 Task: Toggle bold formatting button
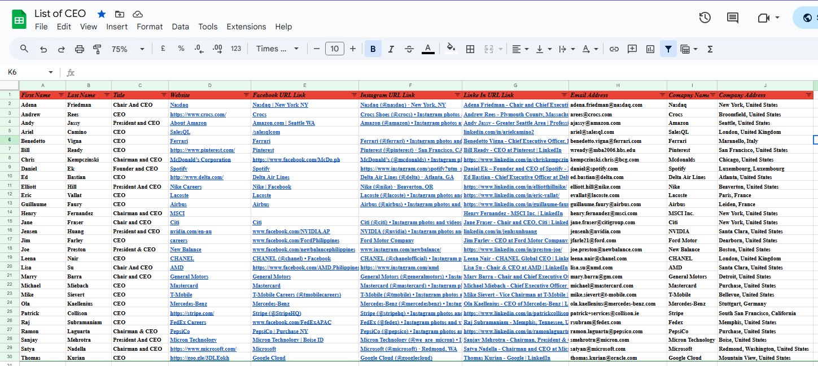(373, 49)
